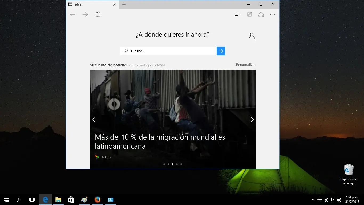Click the magnifier icon in the search box
Image resolution: width=364 pixels, height=205 pixels.
click(x=125, y=51)
